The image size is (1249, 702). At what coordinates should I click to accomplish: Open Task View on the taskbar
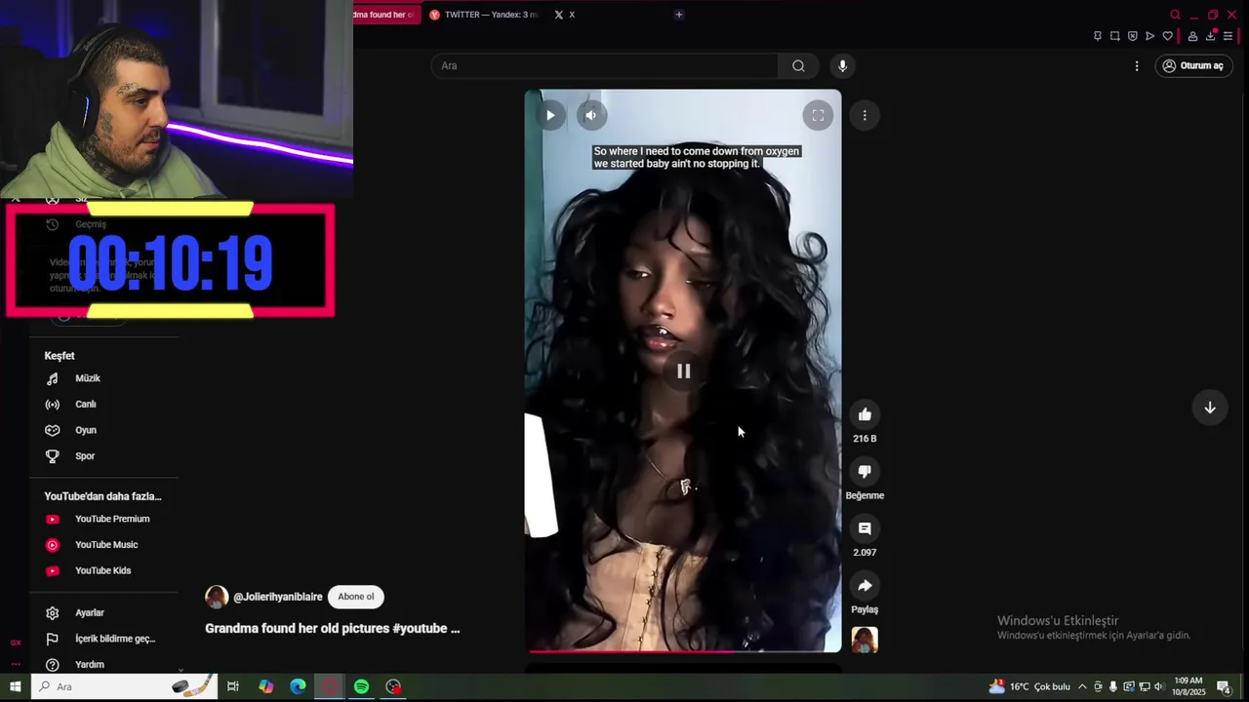tap(233, 686)
